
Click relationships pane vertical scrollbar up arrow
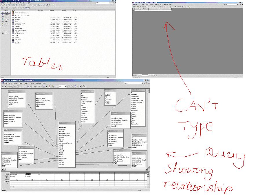149,90
